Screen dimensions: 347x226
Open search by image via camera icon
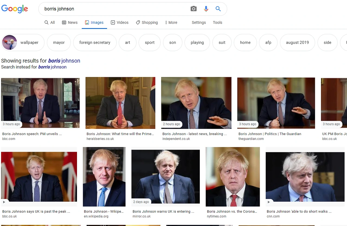[x=193, y=9]
